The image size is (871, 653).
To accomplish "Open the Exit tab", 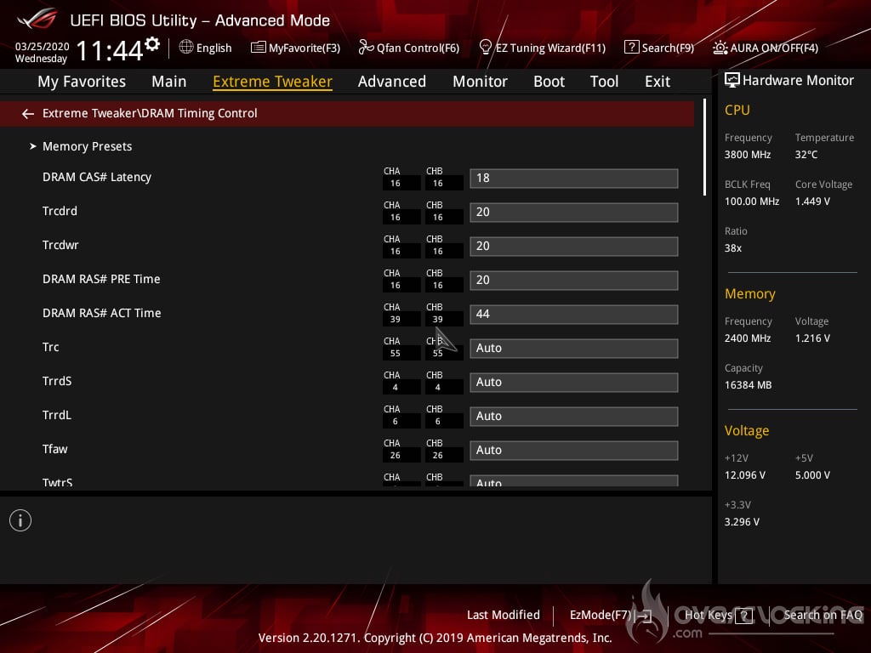I will click(x=658, y=82).
